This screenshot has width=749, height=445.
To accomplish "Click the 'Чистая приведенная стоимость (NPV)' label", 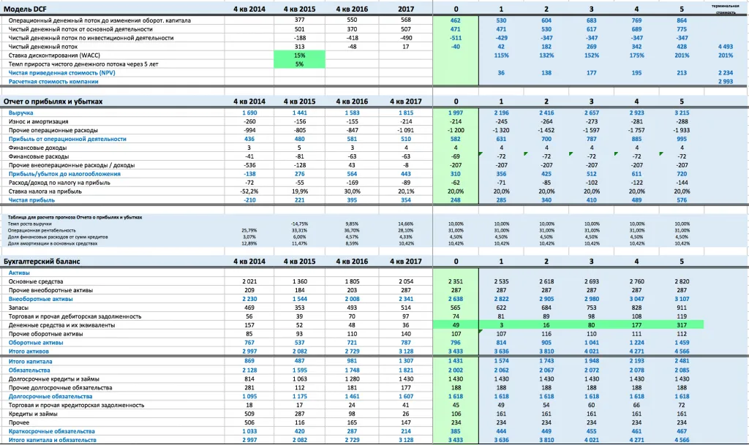I will click(61, 73).
